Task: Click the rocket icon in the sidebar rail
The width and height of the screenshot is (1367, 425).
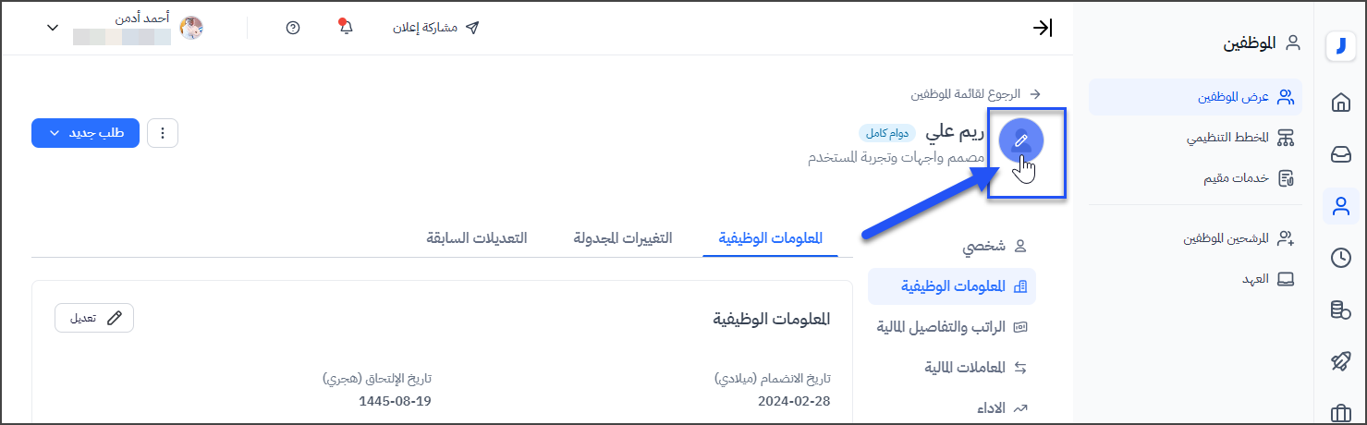Action: click(1340, 361)
